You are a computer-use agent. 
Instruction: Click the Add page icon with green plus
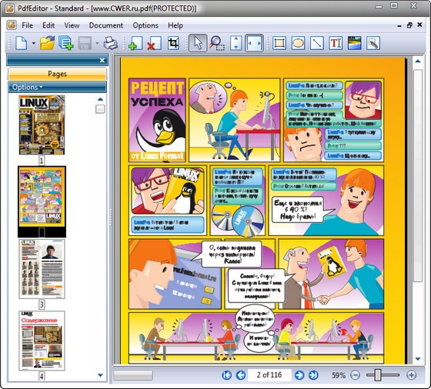click(135, 43)
